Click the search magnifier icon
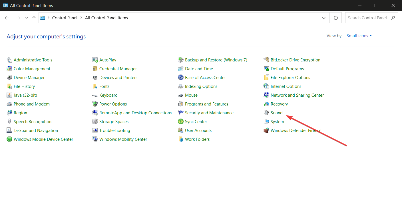This screenshot has width=402, height=211. click(x=393, y=18)
